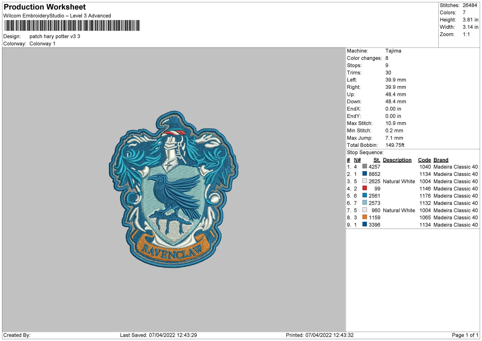The width and height of the screenshot is (482, 341).
Task: Click the Min Stitch value '0.2 mm'
Action: [394, 131]
